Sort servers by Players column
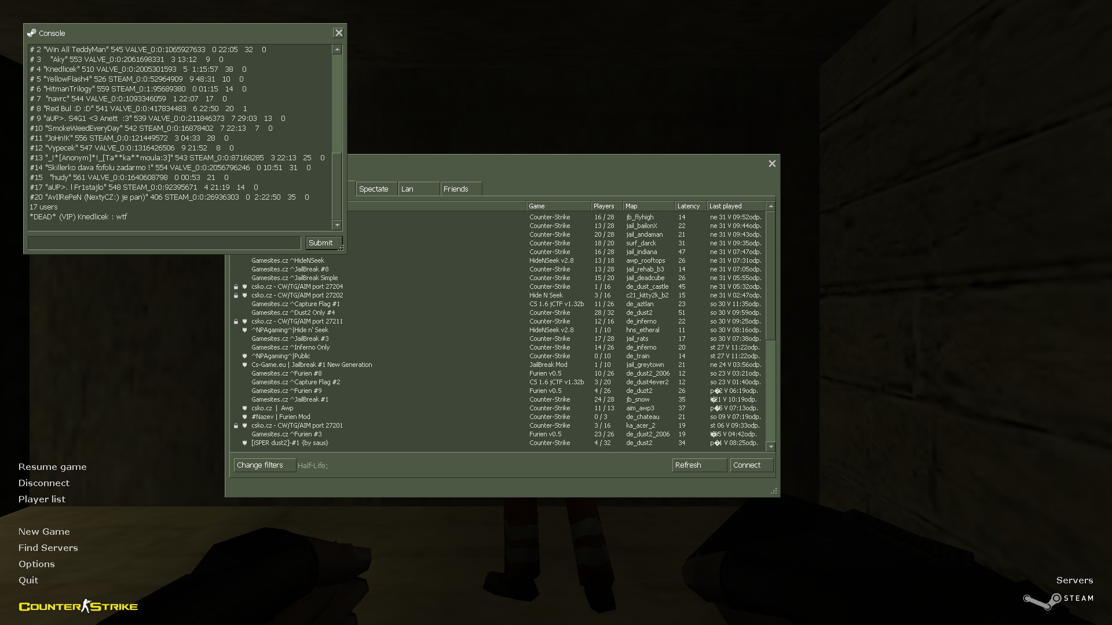Viewport: 1112px width, 625px height. click(x=606, y=206)
